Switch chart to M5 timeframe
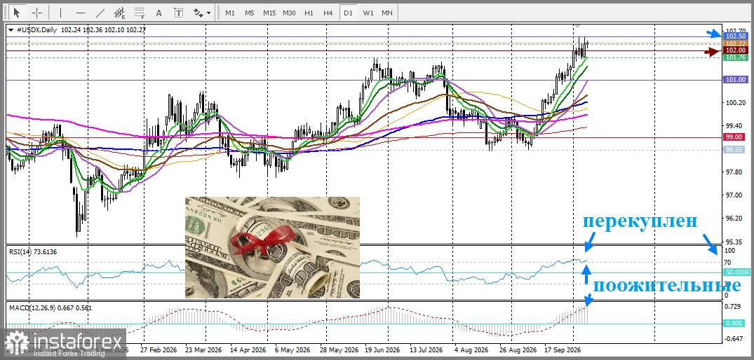The height and width of the screenshot is (360, 754). [x=249, y=13]
